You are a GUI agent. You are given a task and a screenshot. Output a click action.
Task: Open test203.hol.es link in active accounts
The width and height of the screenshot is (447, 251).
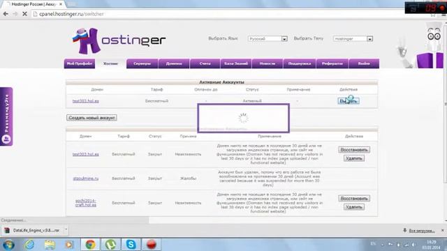[x=85, y=101]
